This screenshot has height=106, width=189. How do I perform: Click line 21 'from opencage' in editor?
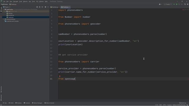click(x=67, y=79)
